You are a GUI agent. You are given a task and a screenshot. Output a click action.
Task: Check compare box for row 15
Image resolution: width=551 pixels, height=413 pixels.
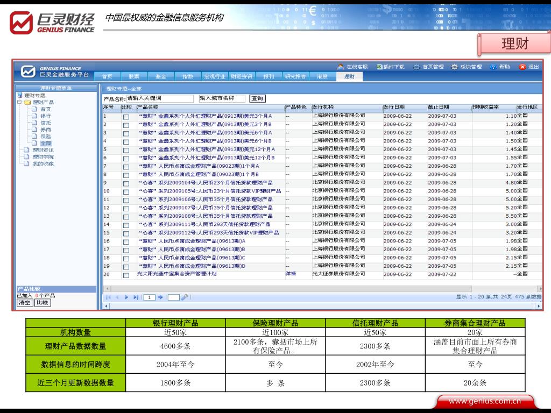126,234
